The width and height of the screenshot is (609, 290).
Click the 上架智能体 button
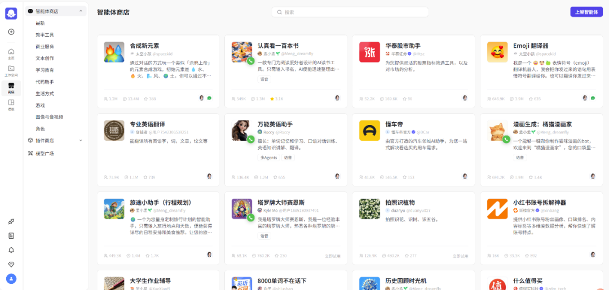click(x=586, y=12)
